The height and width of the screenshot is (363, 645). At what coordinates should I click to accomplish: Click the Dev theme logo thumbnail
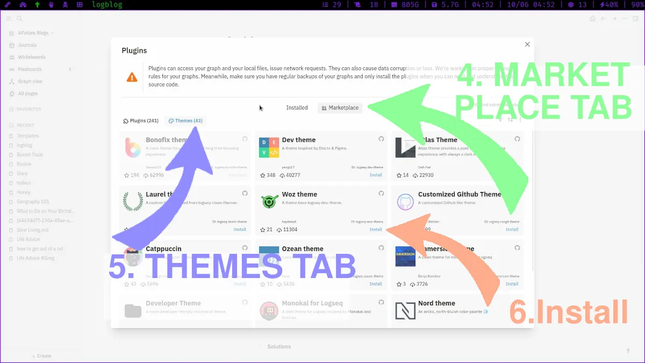[x=269, y=147]
